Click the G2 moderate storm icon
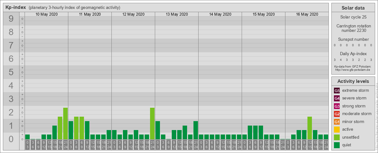Viewport: 378px width, 153px height. [337, 114]
